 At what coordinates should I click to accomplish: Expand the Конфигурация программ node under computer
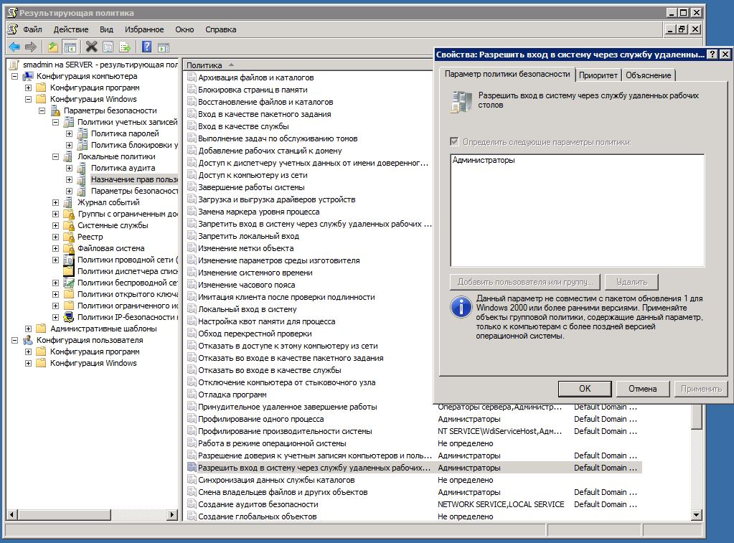coord(28,88)
